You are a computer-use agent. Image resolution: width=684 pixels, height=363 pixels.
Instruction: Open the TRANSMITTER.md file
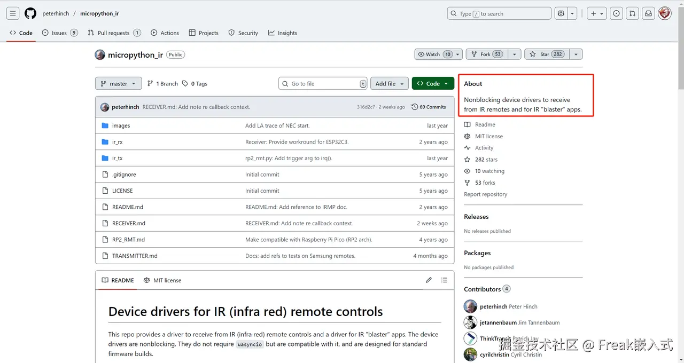click(135, 256)
